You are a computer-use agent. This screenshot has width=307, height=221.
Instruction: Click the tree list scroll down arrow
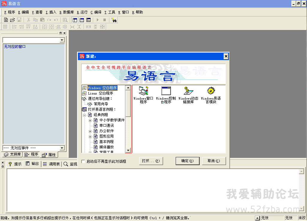pyautogui.click(x=128, y=150)
